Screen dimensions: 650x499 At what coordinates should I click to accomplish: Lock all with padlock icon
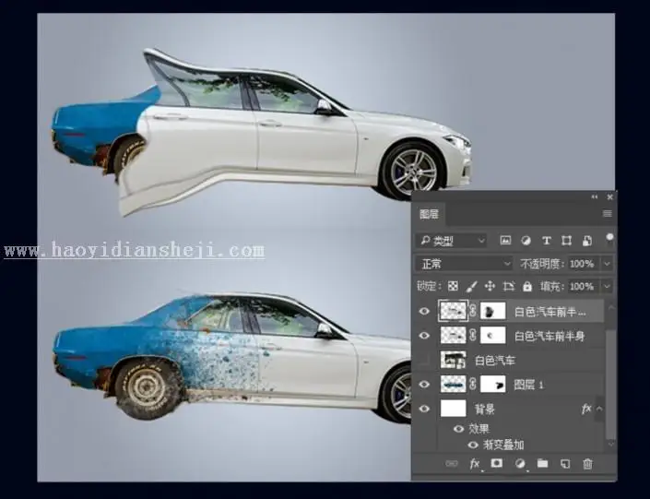pos(527,286)
